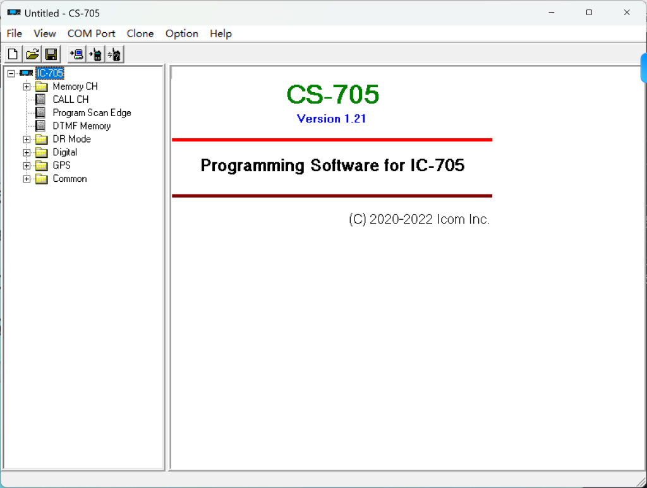This screenshot has width=647, height=488.
Task: Click the Digital folder icon
Action: click(x=41, y=153)
